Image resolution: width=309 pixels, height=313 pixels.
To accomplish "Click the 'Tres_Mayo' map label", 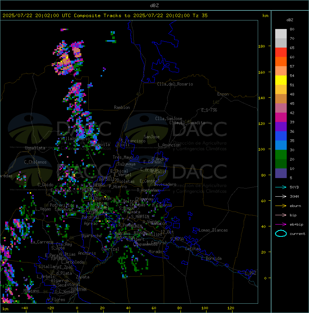I will tap(123, 157).
